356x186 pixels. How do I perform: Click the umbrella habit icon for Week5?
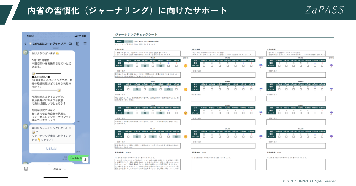[261, 66]
